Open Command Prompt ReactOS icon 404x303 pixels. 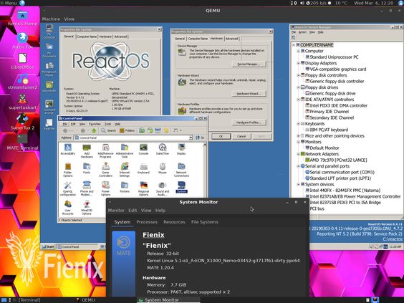tap(49, 107)
